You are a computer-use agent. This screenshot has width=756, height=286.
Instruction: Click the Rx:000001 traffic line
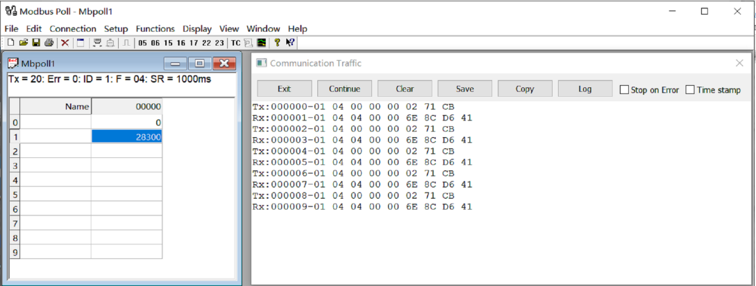[x=362, y=117]
